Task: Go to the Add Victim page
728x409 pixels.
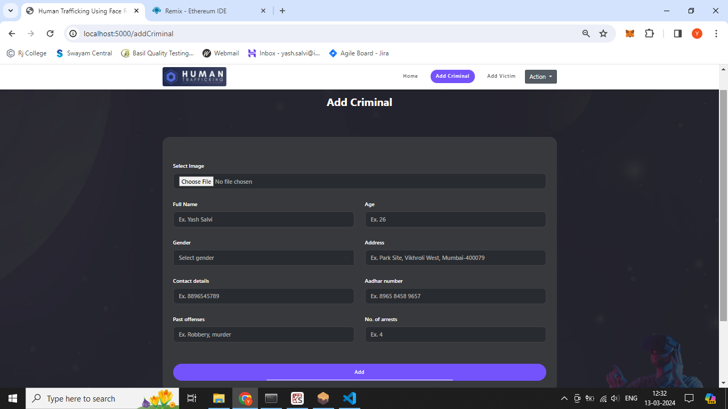Action: (x=501, y=76)
